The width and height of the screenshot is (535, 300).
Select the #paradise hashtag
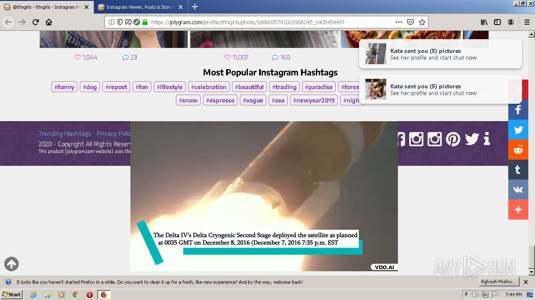[319, 87]
